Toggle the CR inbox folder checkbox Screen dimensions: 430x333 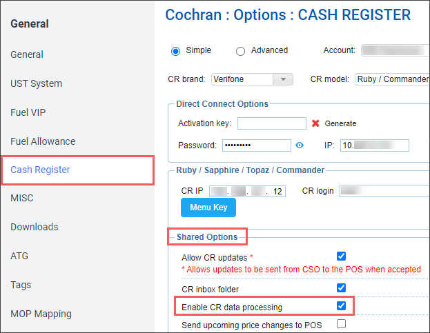click(341, 287)
